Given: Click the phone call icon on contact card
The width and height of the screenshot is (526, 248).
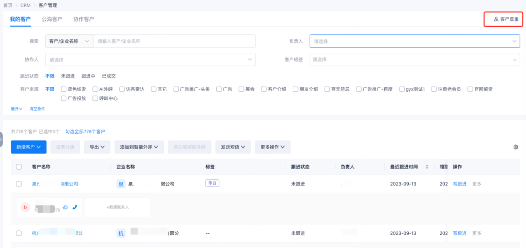Looking at the screenshot, I should [x=75, y=207].
